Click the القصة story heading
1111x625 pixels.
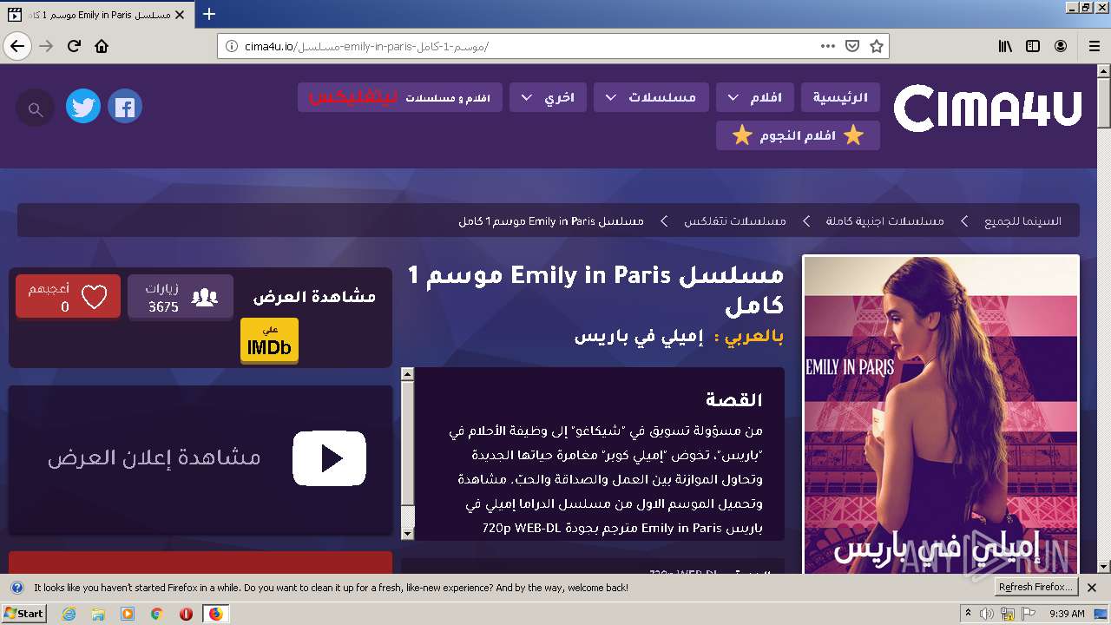coord(734,400)
